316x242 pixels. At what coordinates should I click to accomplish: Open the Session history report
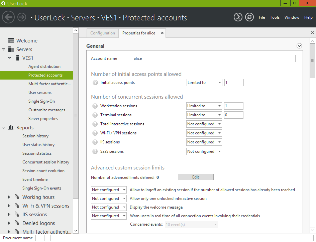pos(35,136)
